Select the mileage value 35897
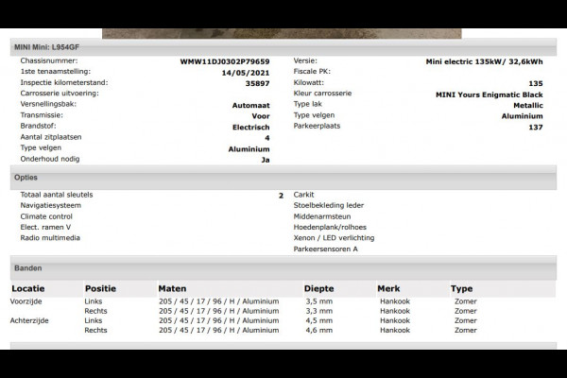The height and width of the screenshot is (378, 567). (257, 83)
